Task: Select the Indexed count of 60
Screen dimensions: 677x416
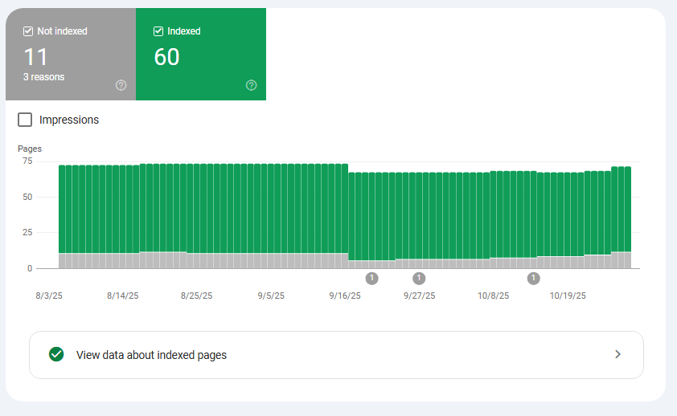Action: click(x=166, y=57)
